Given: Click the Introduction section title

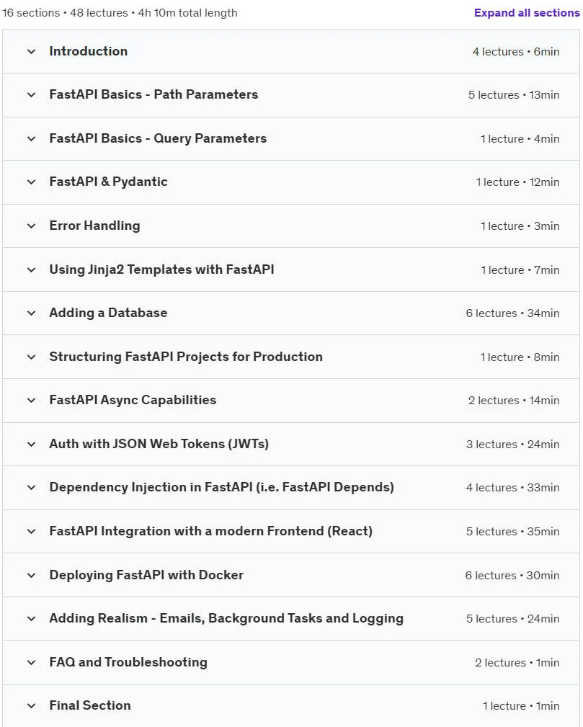Looking at the screenshot, I should pos(89,51).
